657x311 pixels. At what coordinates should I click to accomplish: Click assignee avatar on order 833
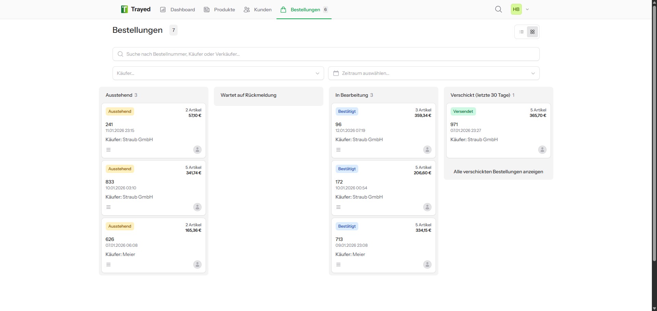tap(197, 207)
